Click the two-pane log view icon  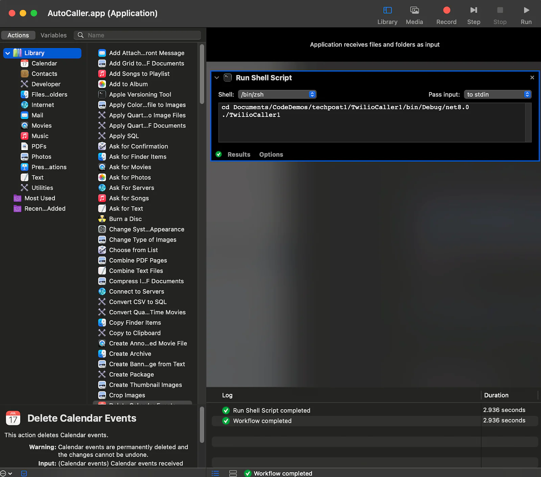[x=233, y=473]
